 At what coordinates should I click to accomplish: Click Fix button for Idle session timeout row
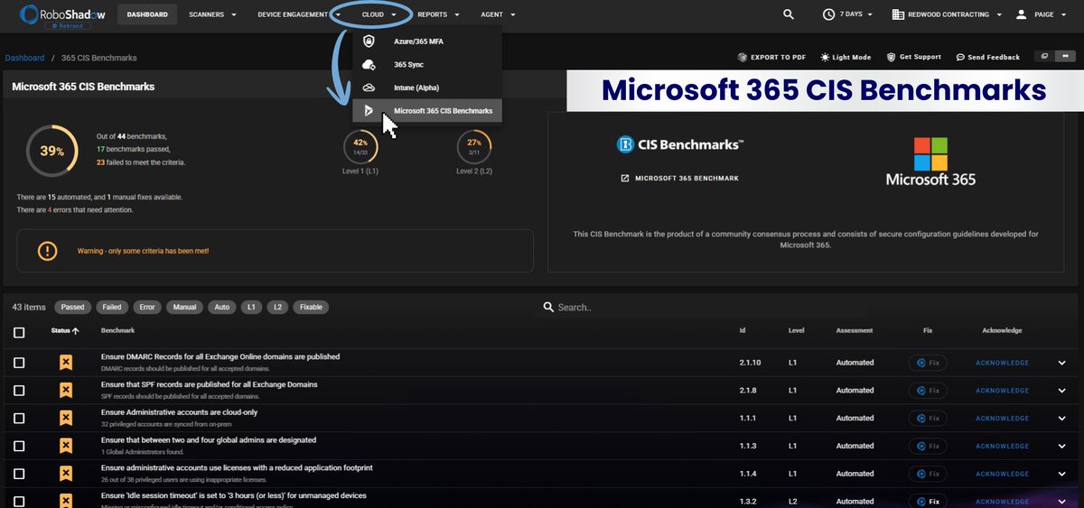(x=928, y=501)
